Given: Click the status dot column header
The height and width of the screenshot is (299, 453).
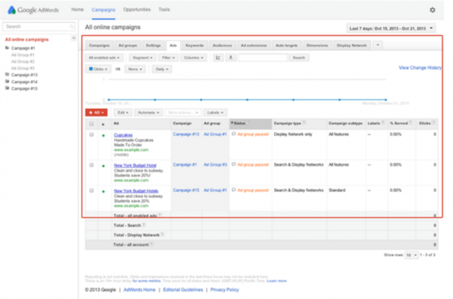Looking at the screenshot, I should pos(103,124).
